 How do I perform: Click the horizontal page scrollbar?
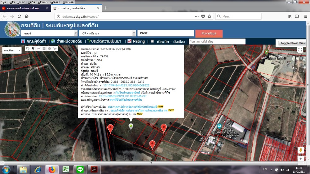(x=151, y=163)
